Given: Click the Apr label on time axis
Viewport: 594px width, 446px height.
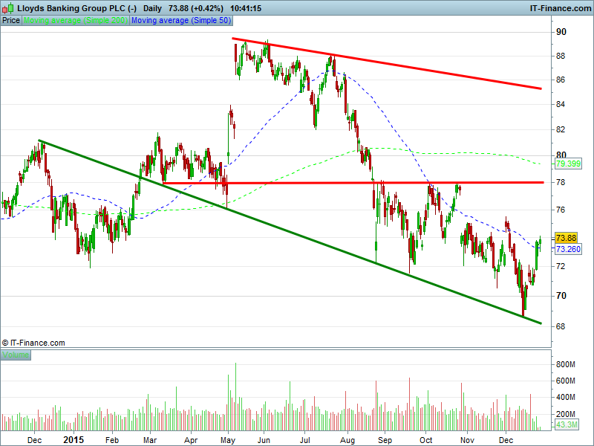Looking at the screenshot, I should [x=191, y=440].
